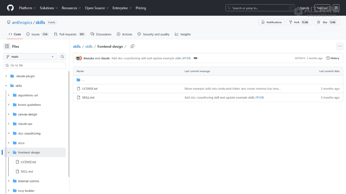Image resolution: width=346 pixels, height=194 pixels.
Task: Open the Pricing link
Action: [x=141, y=8]
